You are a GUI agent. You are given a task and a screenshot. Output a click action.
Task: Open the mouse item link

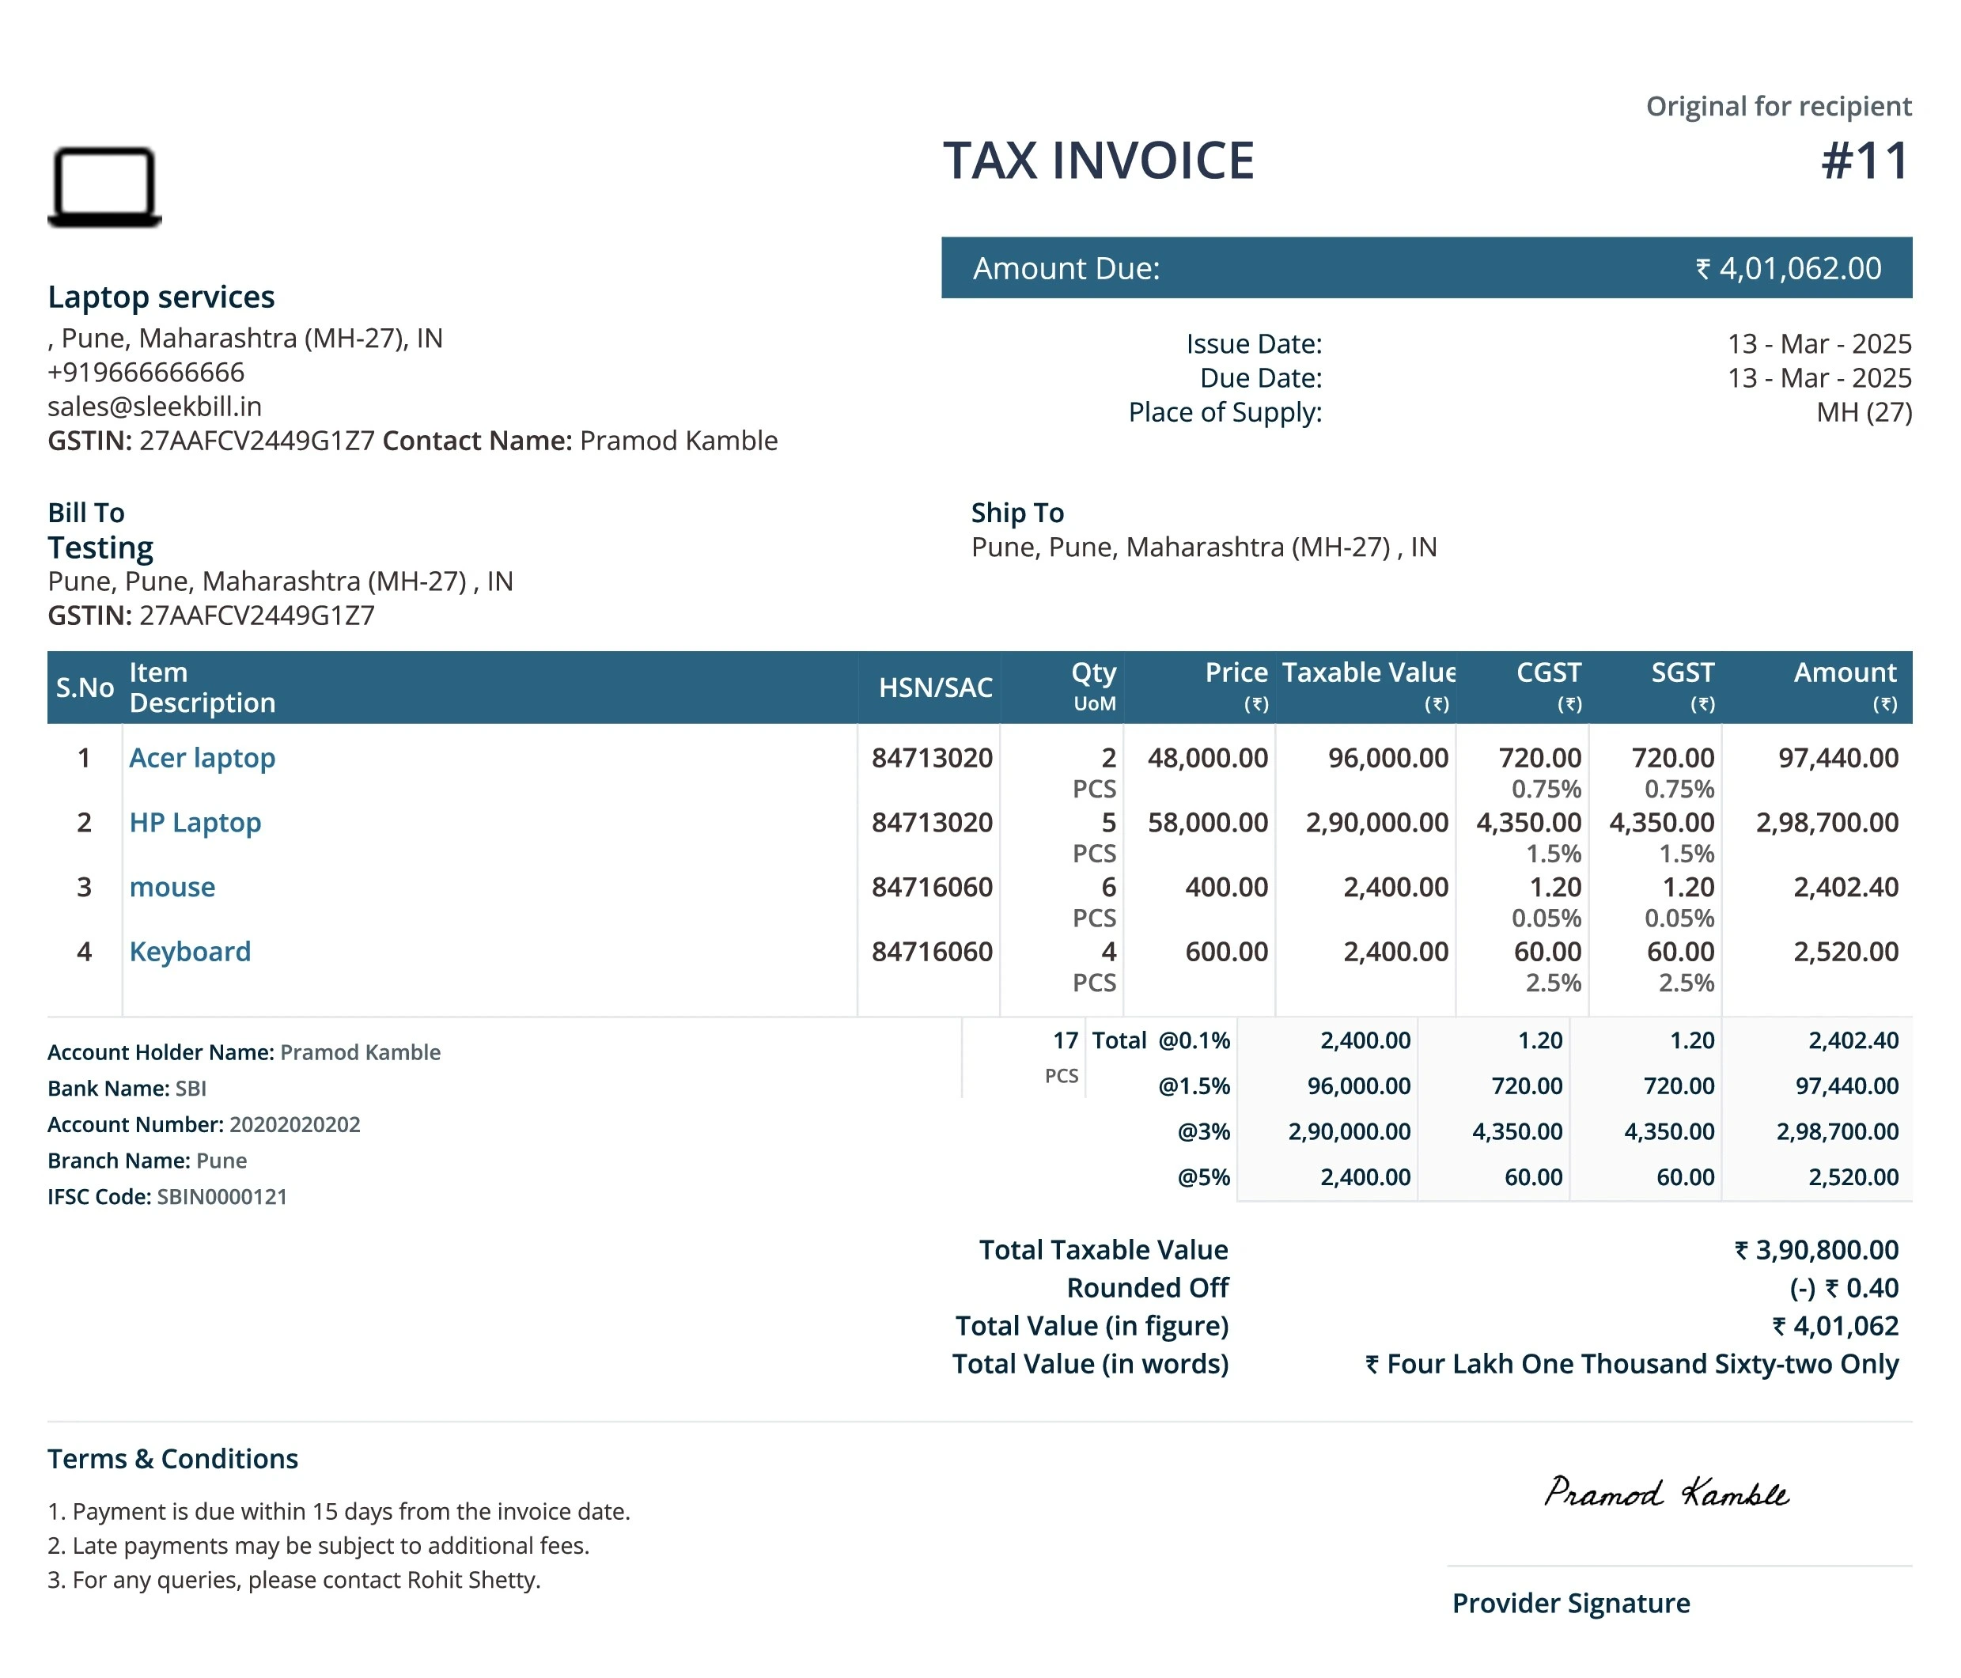click(x=172, y=887)
